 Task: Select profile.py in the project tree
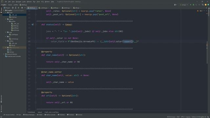(15, 28)
